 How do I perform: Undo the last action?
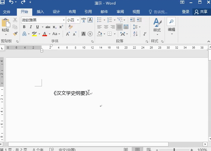click(11, 2)
